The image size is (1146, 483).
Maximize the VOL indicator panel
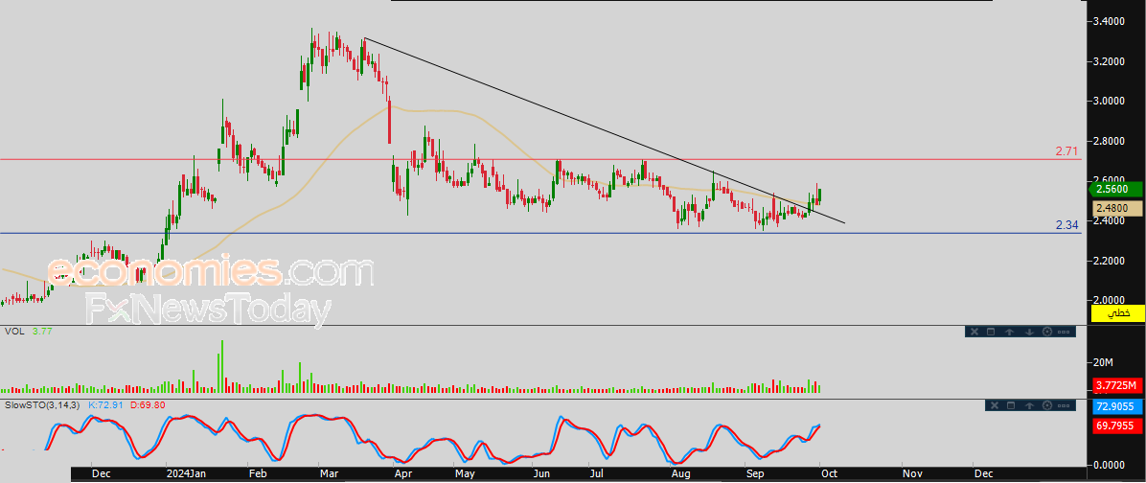991,332
